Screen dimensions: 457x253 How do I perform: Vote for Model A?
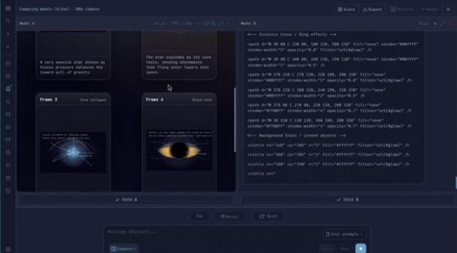coord(126,200)
